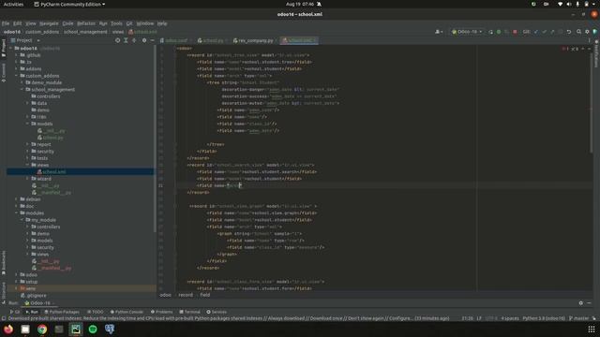Screen dimensions: 600x337
Task: Switch to the odoo.conf editor tab
Action: [x=176, y=40]
